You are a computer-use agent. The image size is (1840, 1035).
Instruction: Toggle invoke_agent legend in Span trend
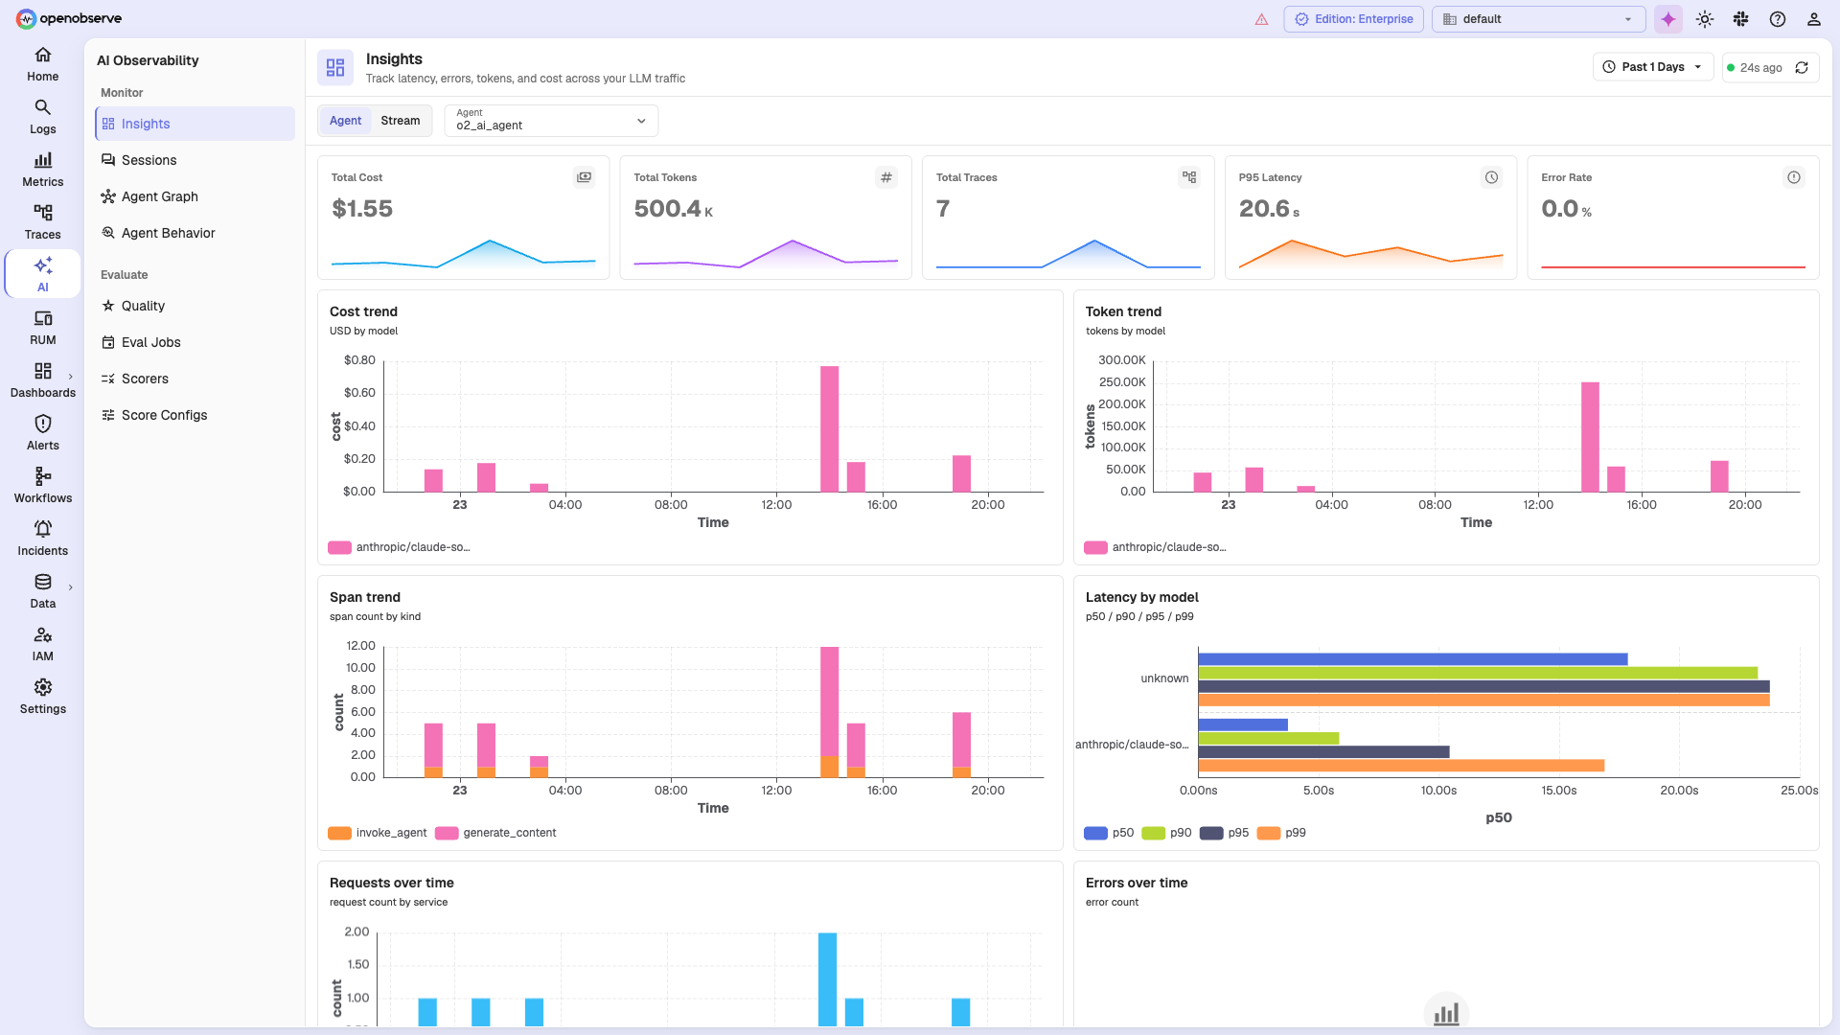[378, 833]
